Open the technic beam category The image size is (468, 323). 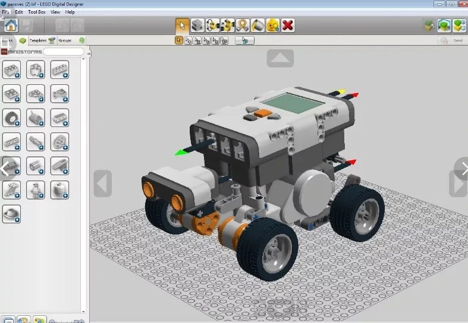coord(11,142)
